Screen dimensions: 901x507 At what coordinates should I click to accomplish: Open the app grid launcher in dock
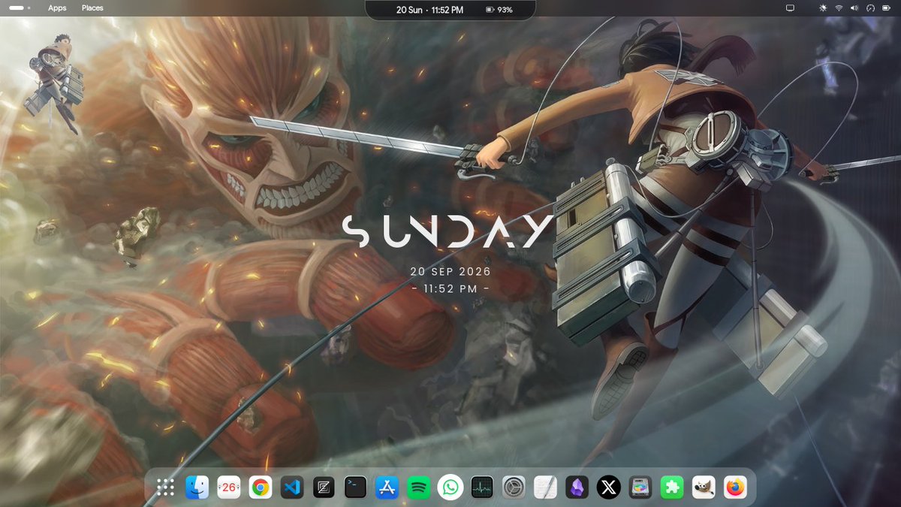[x=165, y=488]
